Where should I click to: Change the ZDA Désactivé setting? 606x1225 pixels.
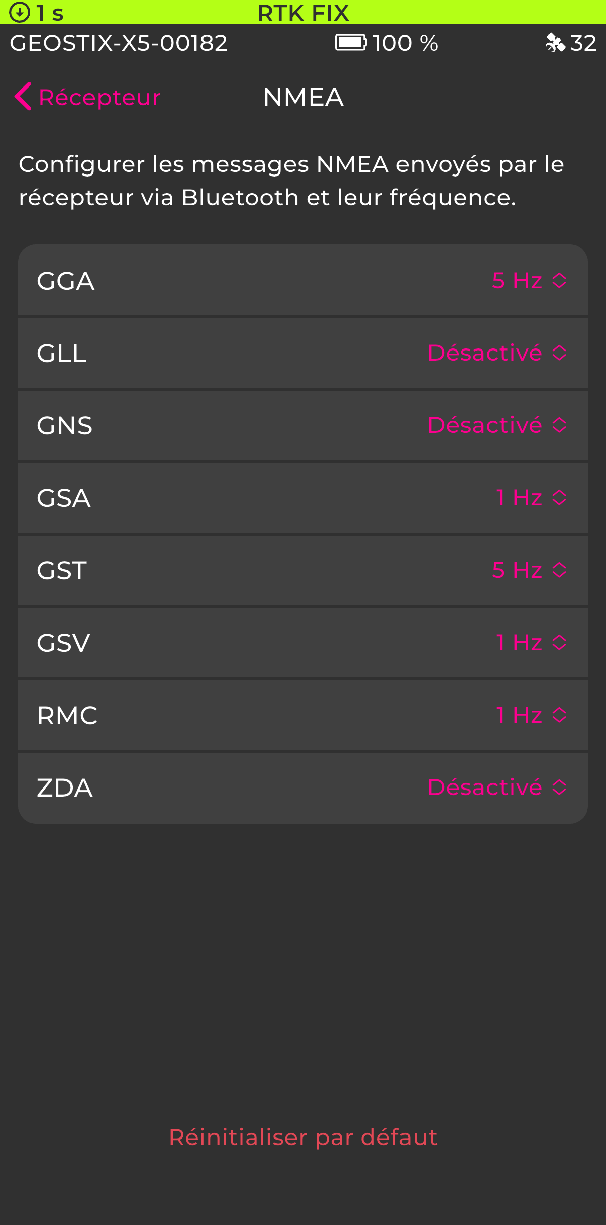pyautogui.click(x=496, y=787)
